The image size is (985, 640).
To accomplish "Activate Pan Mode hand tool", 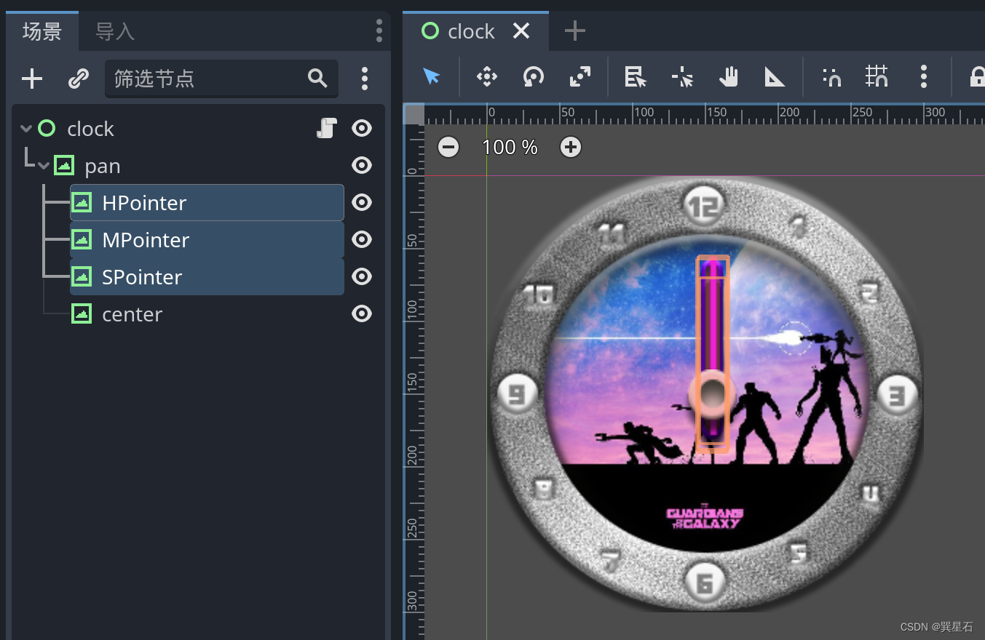I will (729, 76).
